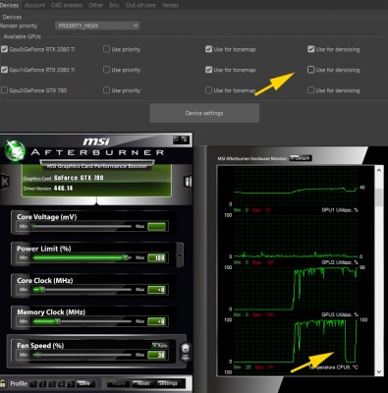Toggle Gpu1 GeForce RTX 2080 Ti checkbox
Viewport: 388px width, 393px height.
(4, 70)
